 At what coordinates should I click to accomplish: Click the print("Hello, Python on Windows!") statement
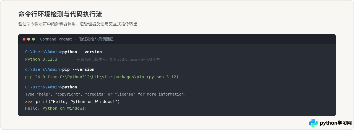click(78, 102)
